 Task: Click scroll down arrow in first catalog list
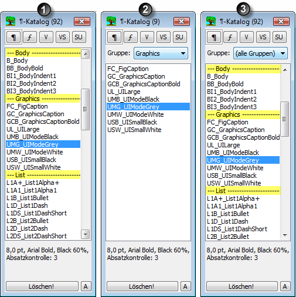tap(86, 234)
